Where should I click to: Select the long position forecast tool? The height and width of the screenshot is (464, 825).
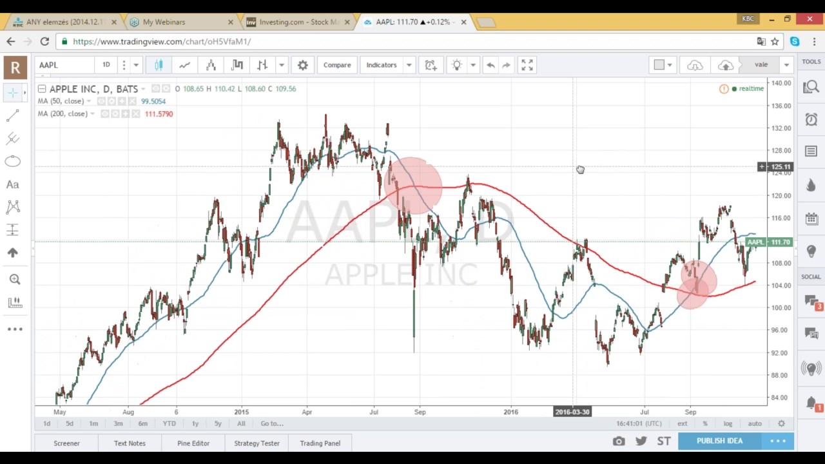[x=13, y=230]
